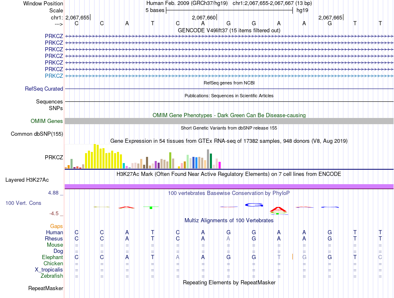Click the large blue G in PhyloP track

(254, 205)
